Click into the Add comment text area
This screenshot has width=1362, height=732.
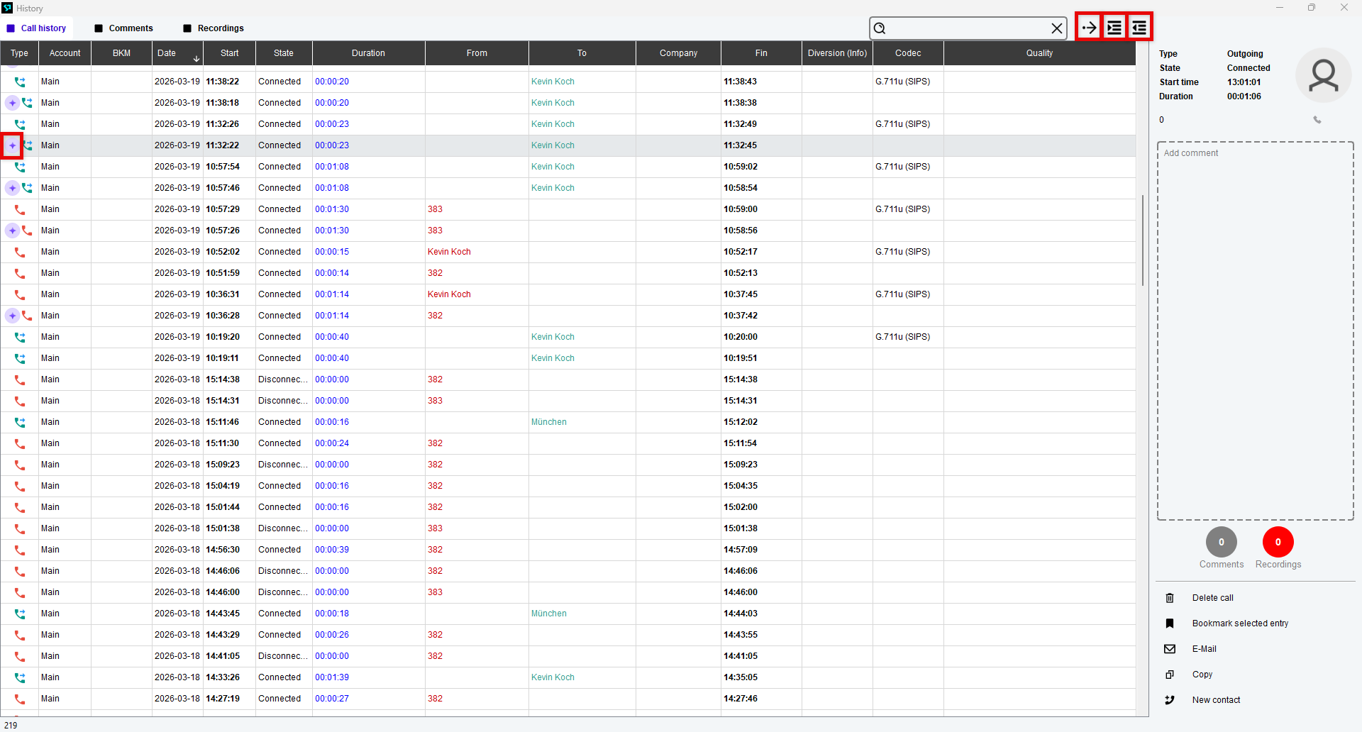(1255, 331)
